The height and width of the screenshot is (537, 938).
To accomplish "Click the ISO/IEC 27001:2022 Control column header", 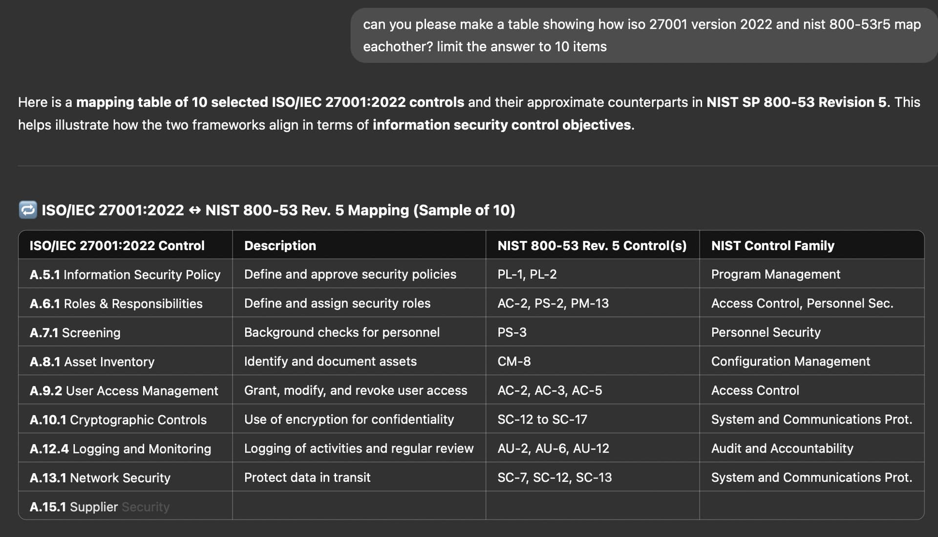I will 126,245.
